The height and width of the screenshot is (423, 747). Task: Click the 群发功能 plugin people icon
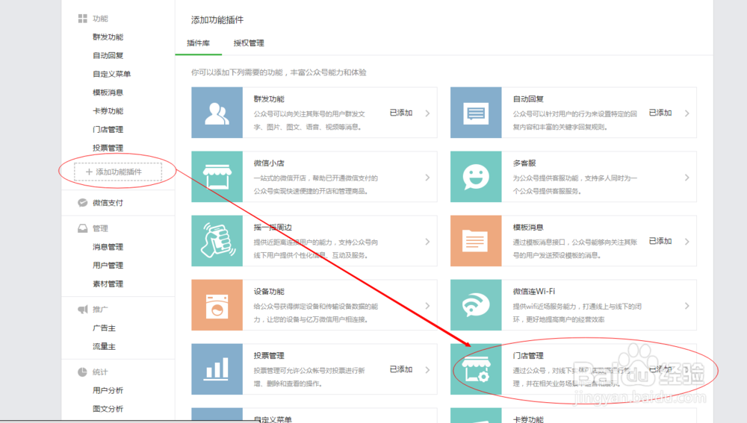217,113
